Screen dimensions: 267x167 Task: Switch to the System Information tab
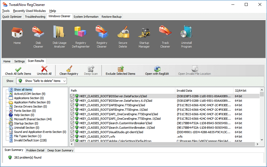click(x=86, y=17)
